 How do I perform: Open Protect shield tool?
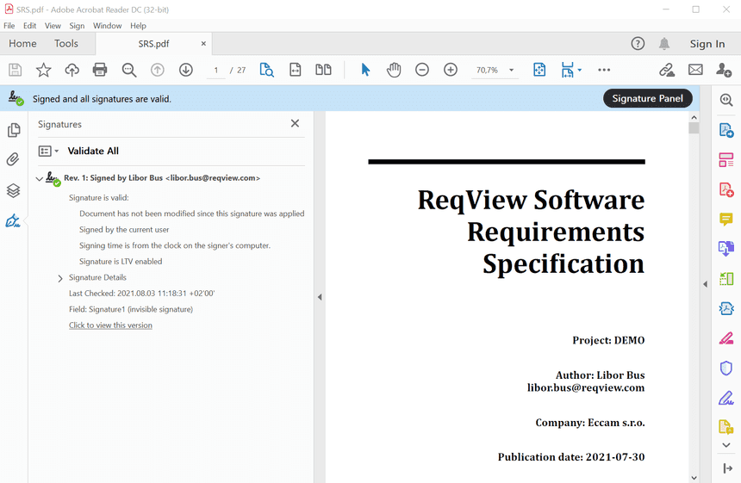[x=726, y=368]
